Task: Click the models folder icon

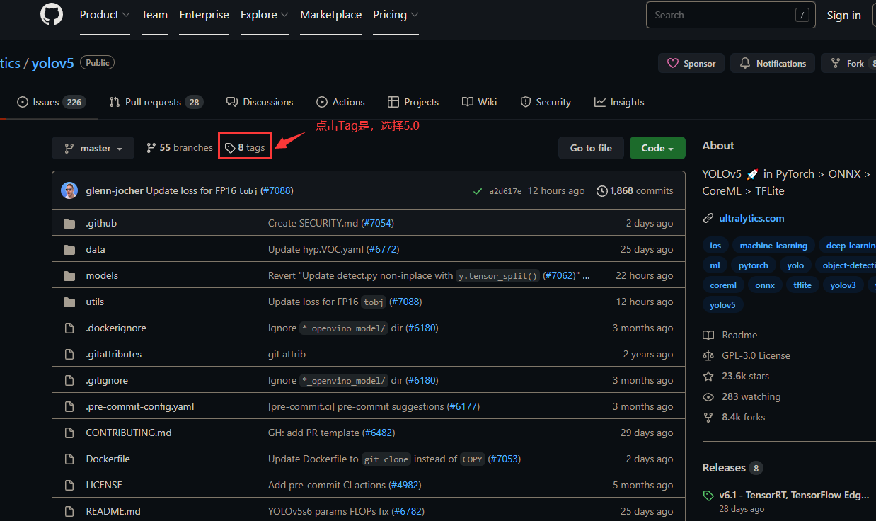Action: tap(69, 276)
